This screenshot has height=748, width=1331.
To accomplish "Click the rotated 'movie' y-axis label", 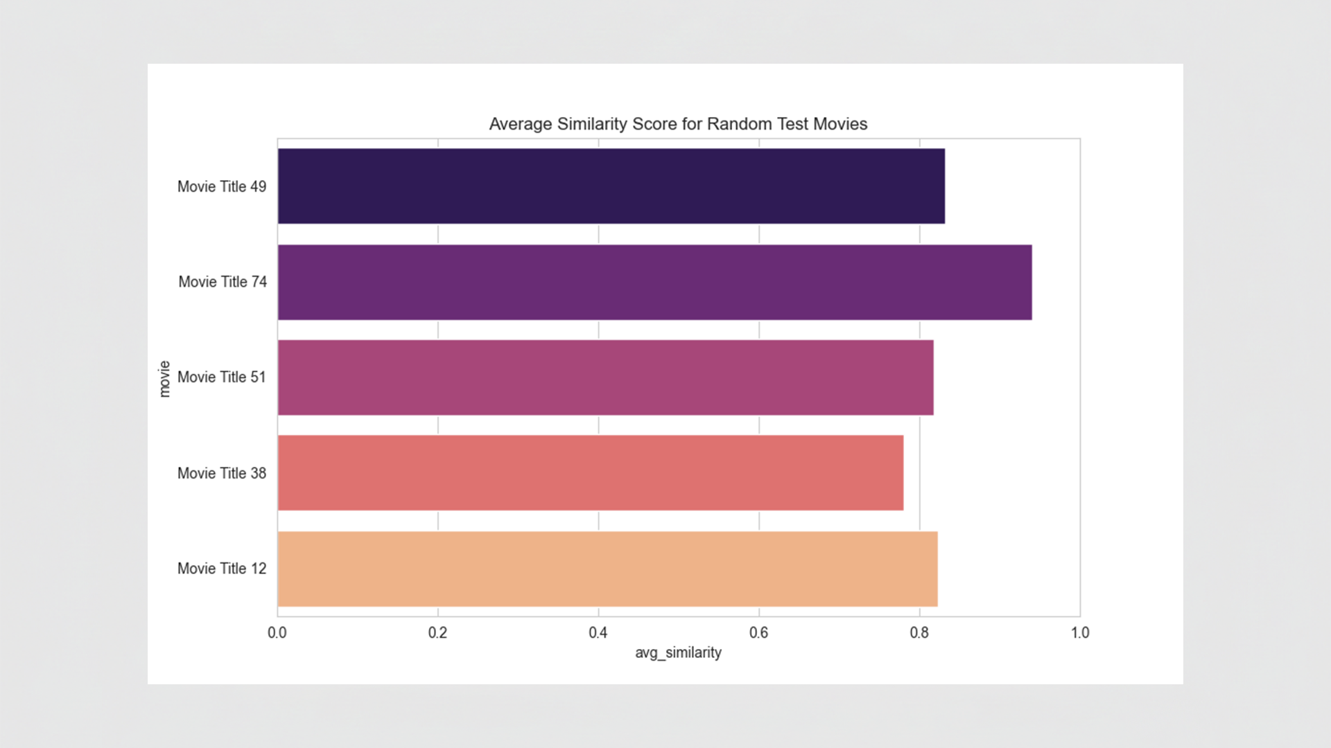I will click(x=164, y=379).
